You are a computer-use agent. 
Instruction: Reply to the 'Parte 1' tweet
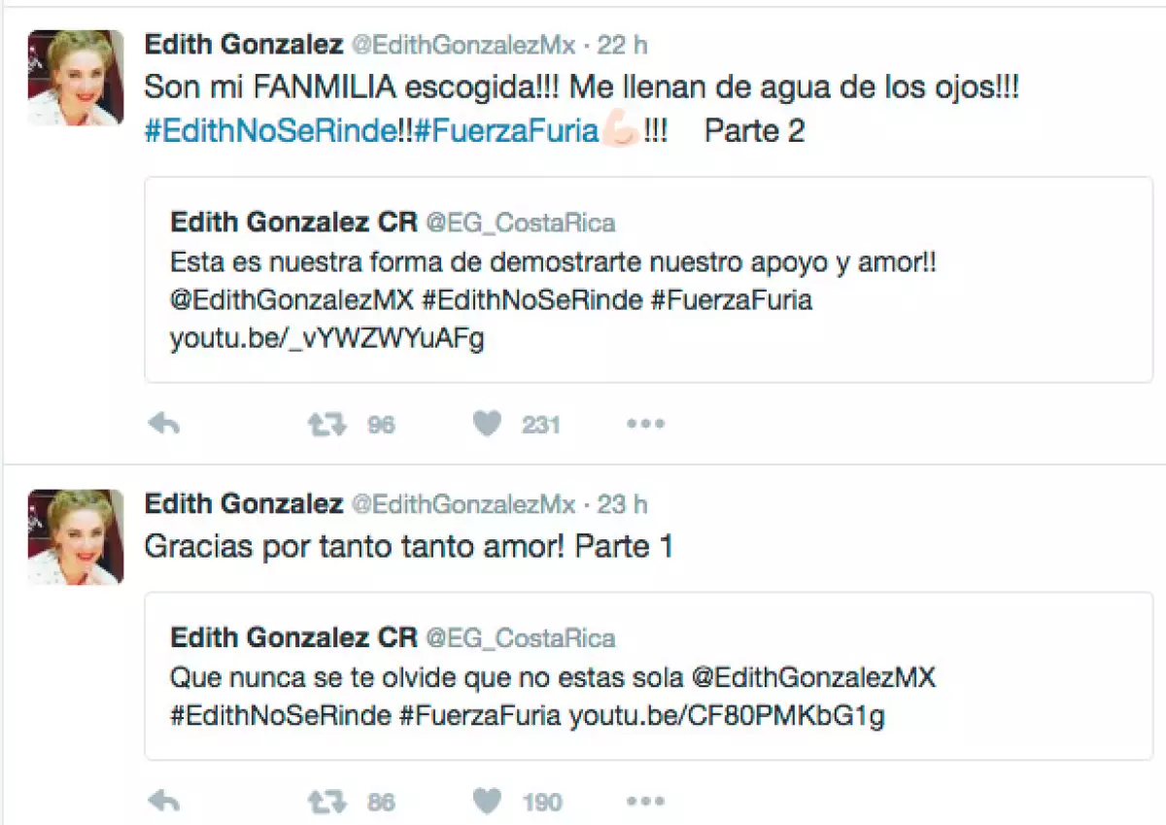(163, 800)
